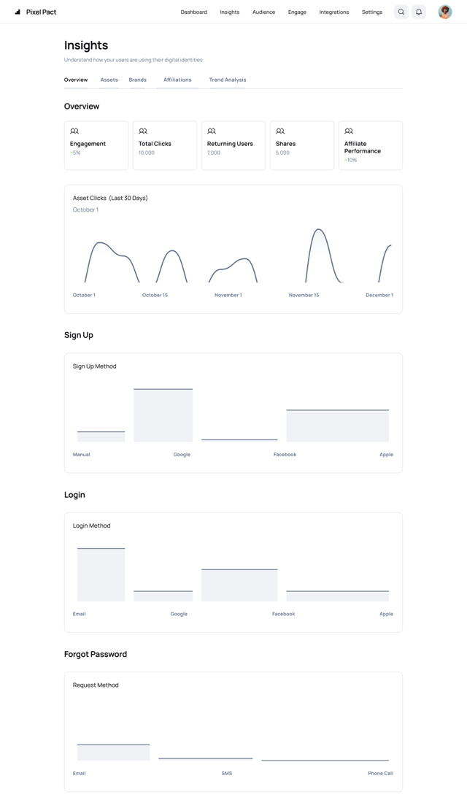
Task: Open Integrations in the top menu
Action: [x=333, y=12]
